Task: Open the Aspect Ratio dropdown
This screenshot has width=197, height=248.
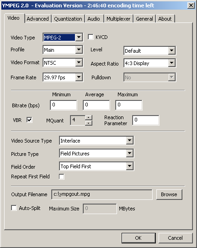Action: pyautogui.click(x=171, y=63)
